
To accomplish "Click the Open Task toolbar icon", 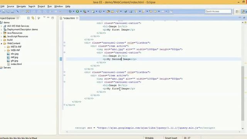I will point(113,11).
